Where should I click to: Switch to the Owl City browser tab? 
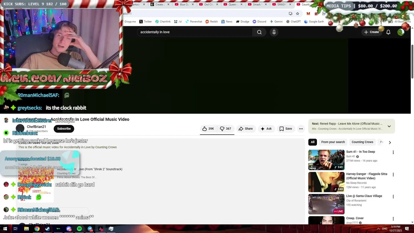click(x=208, y=5)
